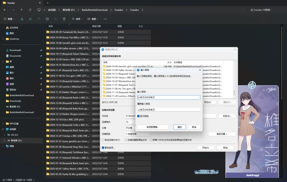Uncheck the 显示密码 checkbox
Image resolution: width=287 pixels, height=182 pixels.
[139, 116]
